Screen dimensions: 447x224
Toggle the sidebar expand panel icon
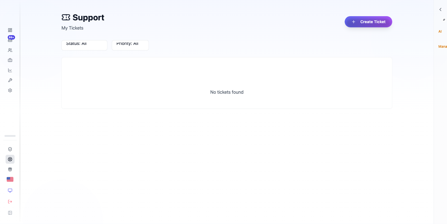(10, 213)
